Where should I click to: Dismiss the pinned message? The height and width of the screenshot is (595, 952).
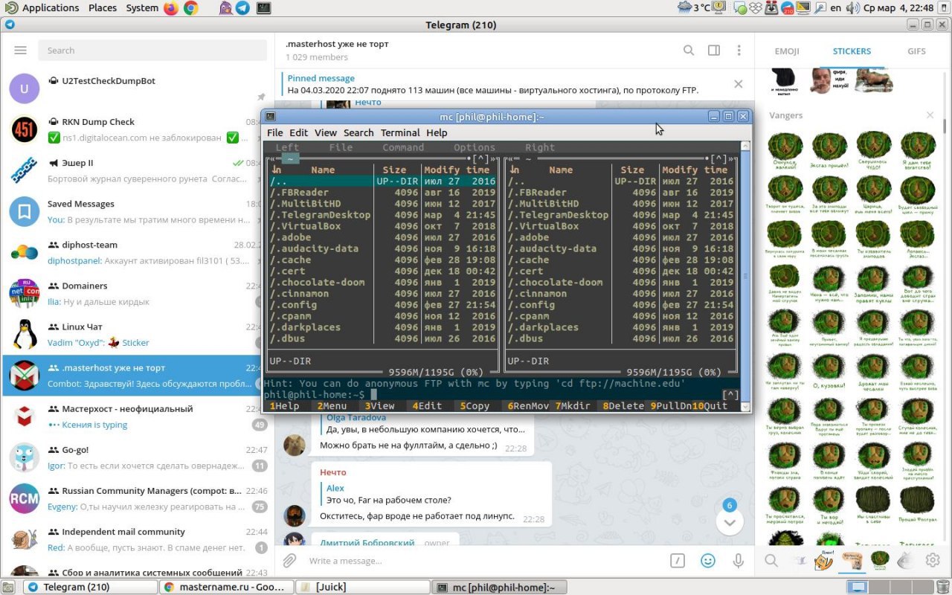(x=739, y=84)
